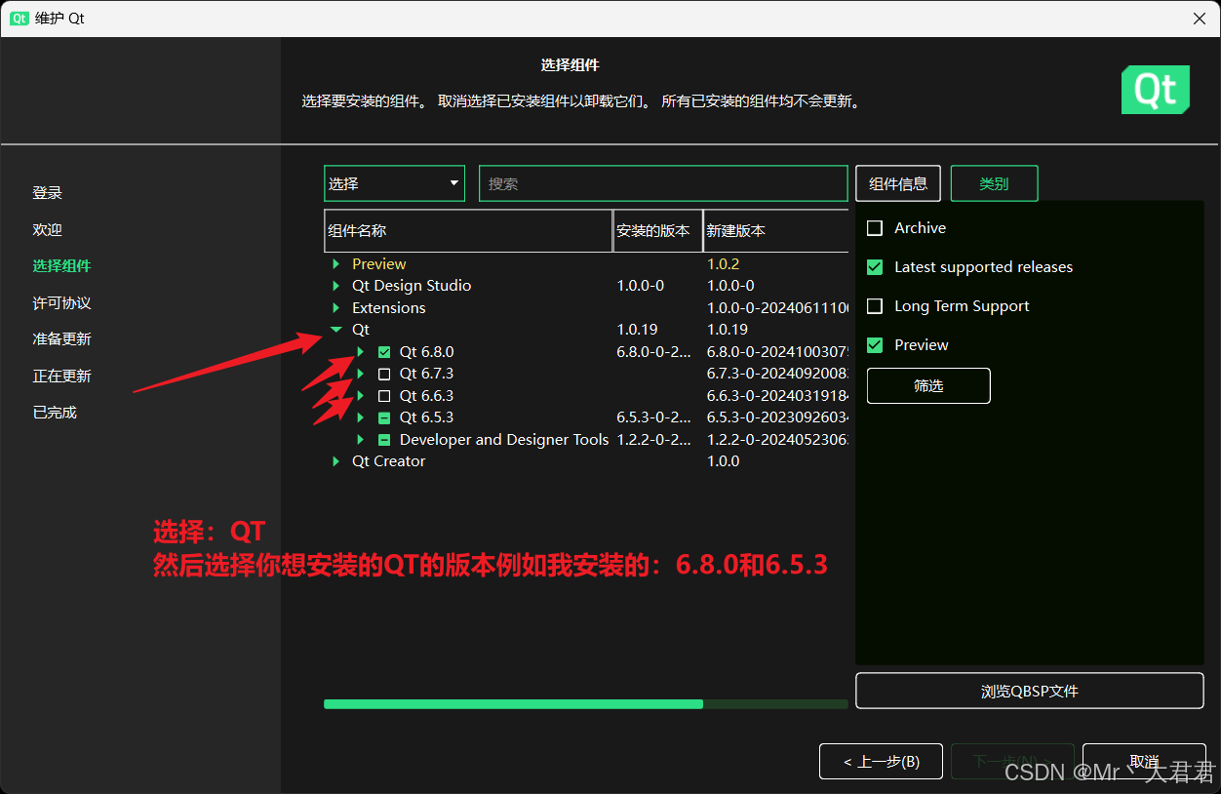
Task: Select the 已完成 step in sidebar
Action: click(x=55, y=413)
